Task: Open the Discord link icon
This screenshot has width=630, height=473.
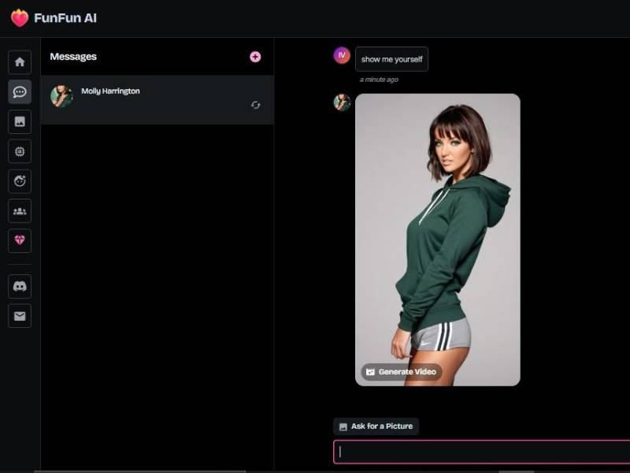Action: [x=20, y=286]
